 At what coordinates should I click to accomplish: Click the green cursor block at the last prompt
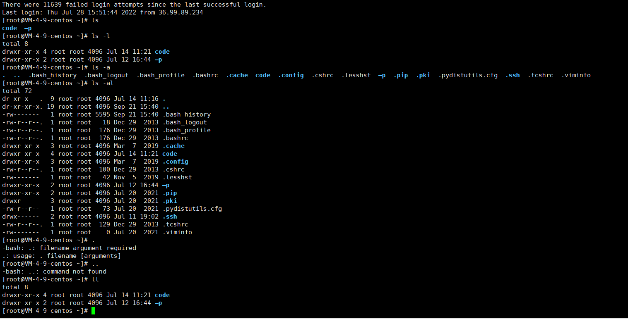(x=93, y=311)
